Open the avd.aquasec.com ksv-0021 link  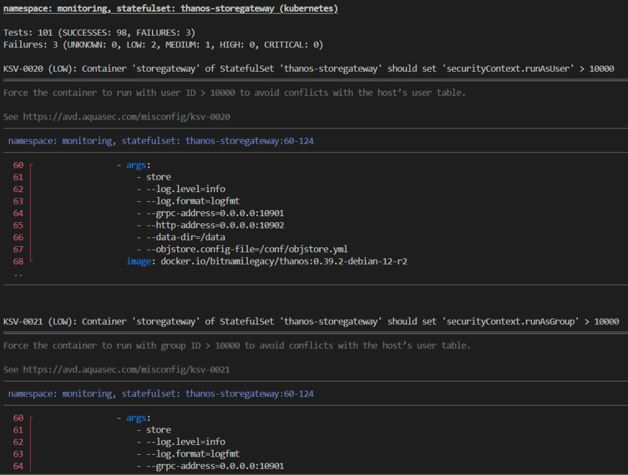pyautogui.click(x=126, y=369)
